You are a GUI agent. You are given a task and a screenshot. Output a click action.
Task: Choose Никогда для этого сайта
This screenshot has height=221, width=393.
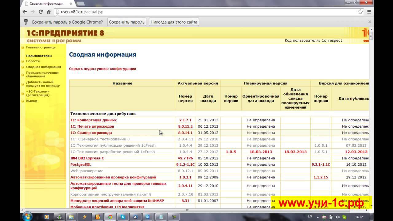coord(174,22)
